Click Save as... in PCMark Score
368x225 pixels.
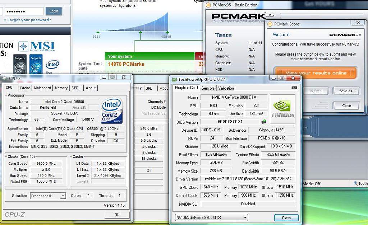pyautogui.click(x=347, y=91)
